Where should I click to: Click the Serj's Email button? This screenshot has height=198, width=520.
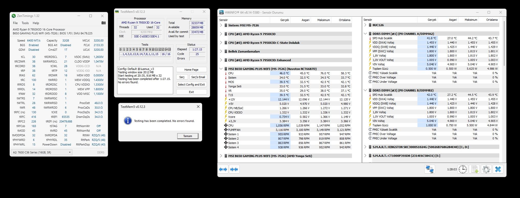point(198,77)
